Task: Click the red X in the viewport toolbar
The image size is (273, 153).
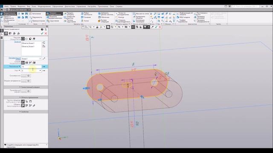Action: (160, 27)
